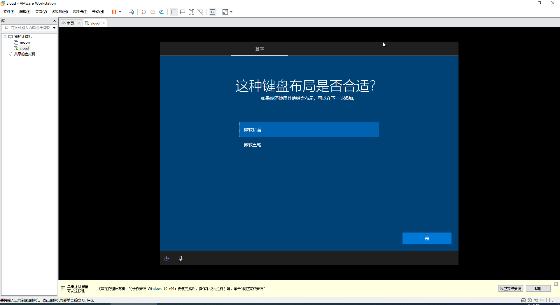Pause the virtual machine

pos(114,12)
